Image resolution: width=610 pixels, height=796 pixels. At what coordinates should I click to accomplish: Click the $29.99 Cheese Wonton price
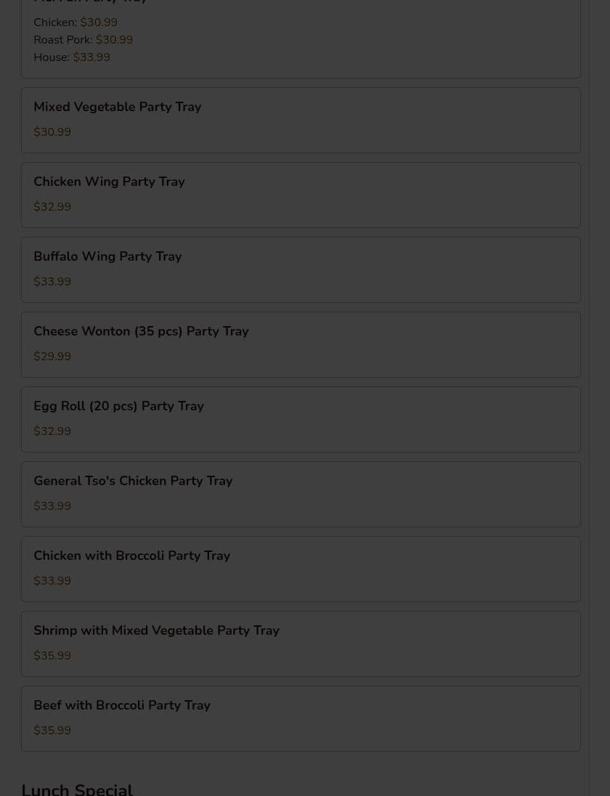[x=52, y=357]
